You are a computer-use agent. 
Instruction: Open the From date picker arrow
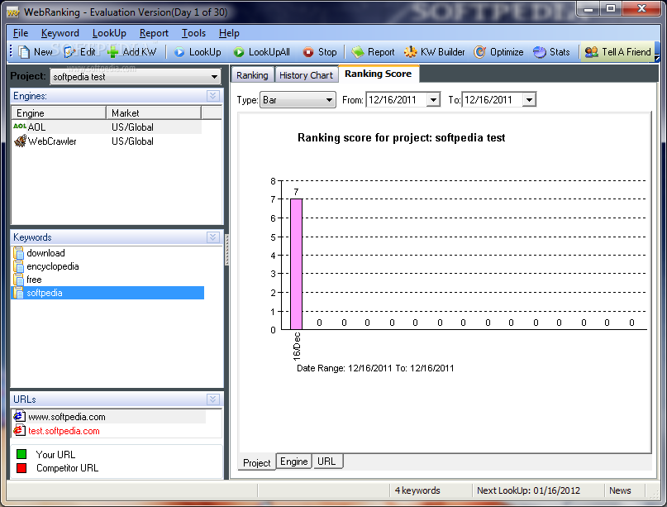433,100
